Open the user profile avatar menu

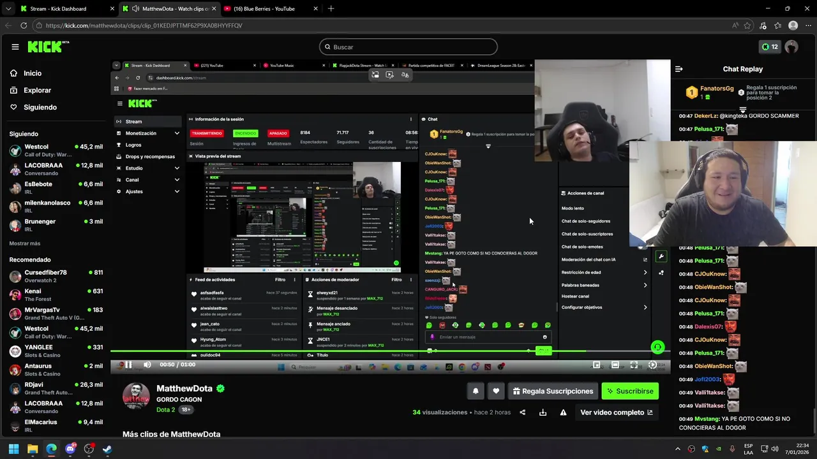click(791, 47)
